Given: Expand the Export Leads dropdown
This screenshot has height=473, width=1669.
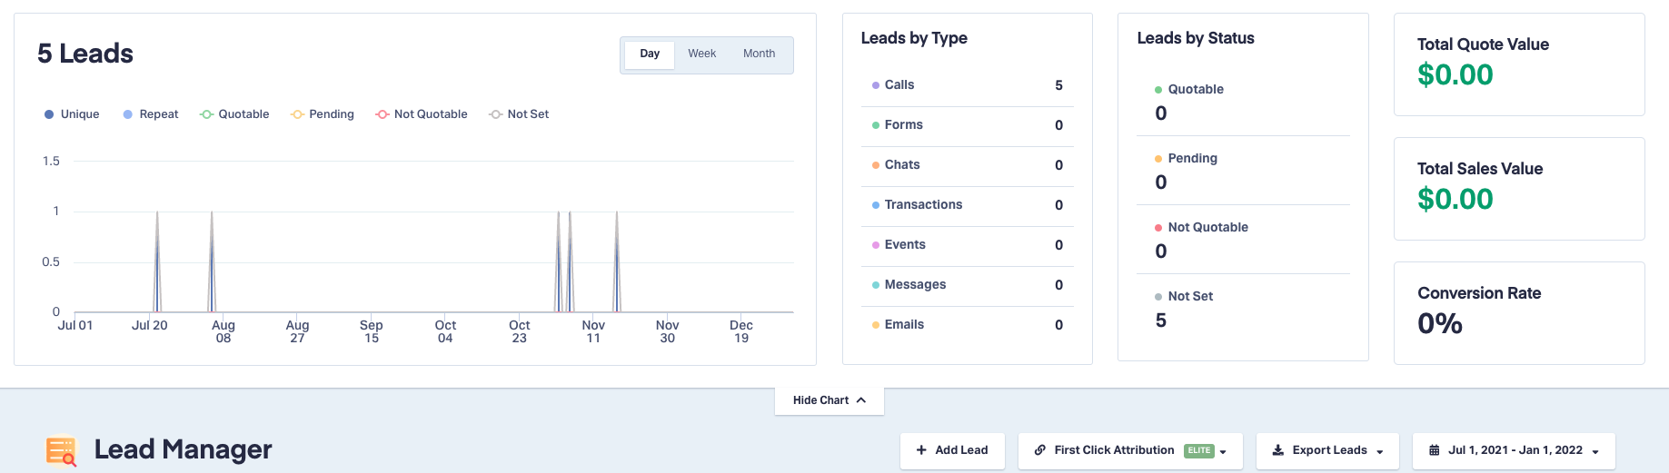Looking at the screenshot, I should (x=1327, y=450).
